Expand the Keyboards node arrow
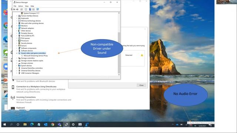Image resolution: width=237 pixels, height=133 pixels. pos(17,18)
